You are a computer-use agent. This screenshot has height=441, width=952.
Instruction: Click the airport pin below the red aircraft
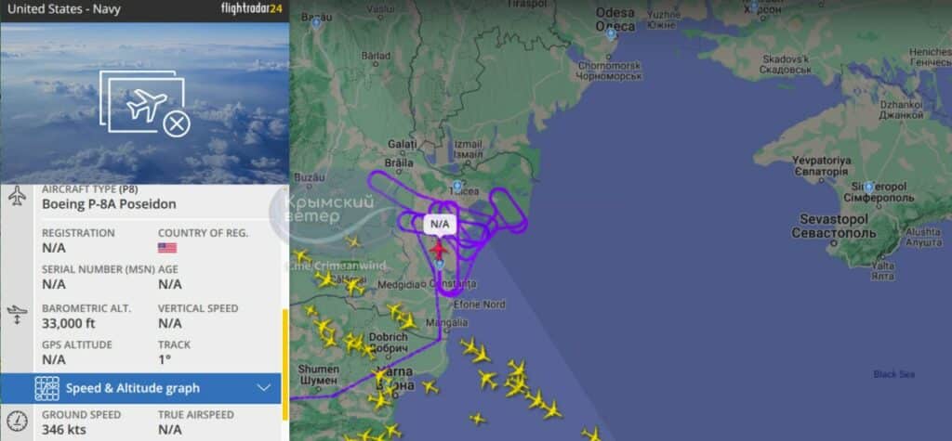(440, 265)
